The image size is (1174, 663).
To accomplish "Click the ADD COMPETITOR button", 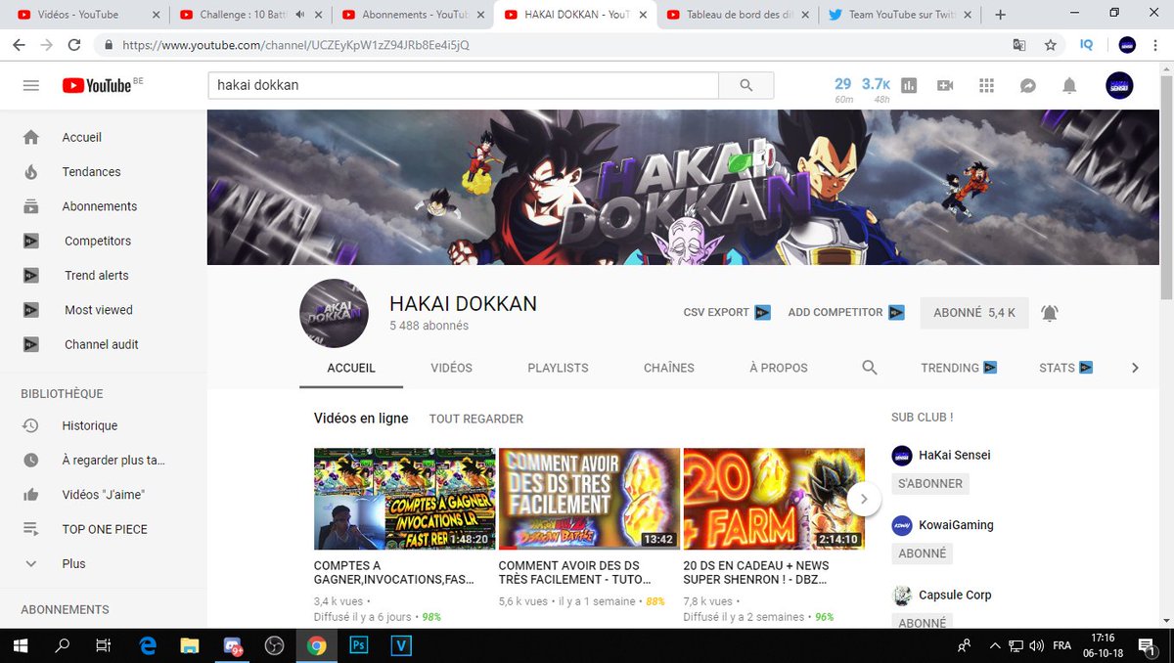I will [x=846, y=312].
